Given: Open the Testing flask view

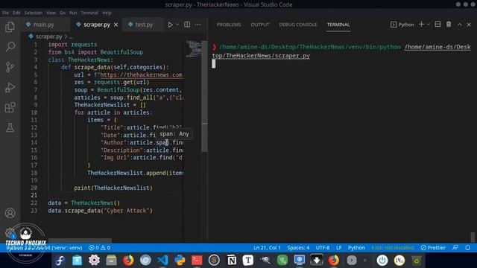Looking at the screenshot, I should [10, 127].
